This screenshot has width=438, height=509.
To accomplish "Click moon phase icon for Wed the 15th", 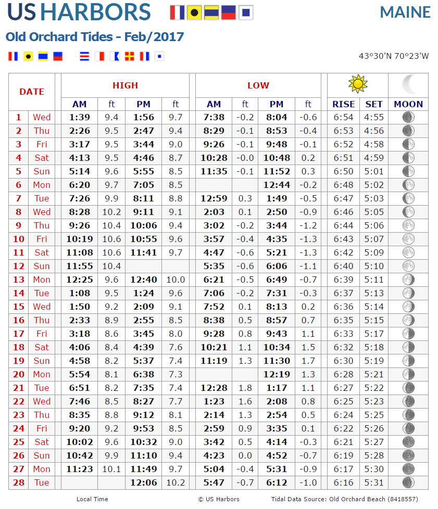I will click(408, 307).
